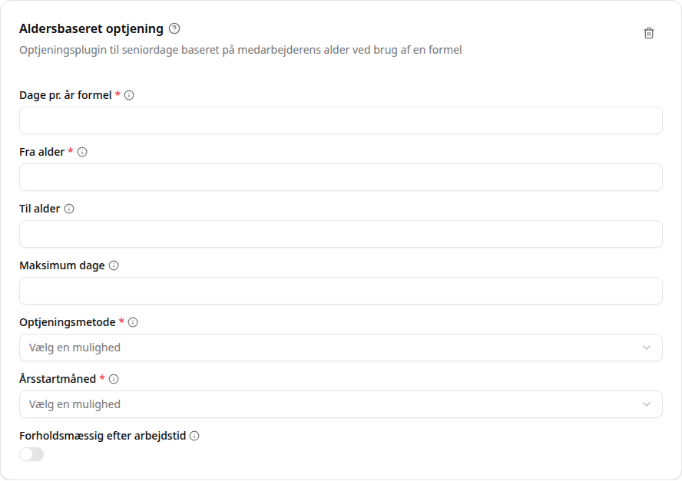Click the Årsstartmåned chevron arrow
Image resolution: width=682 pixels, height=481 pixels.
click(x=647, y=404)
